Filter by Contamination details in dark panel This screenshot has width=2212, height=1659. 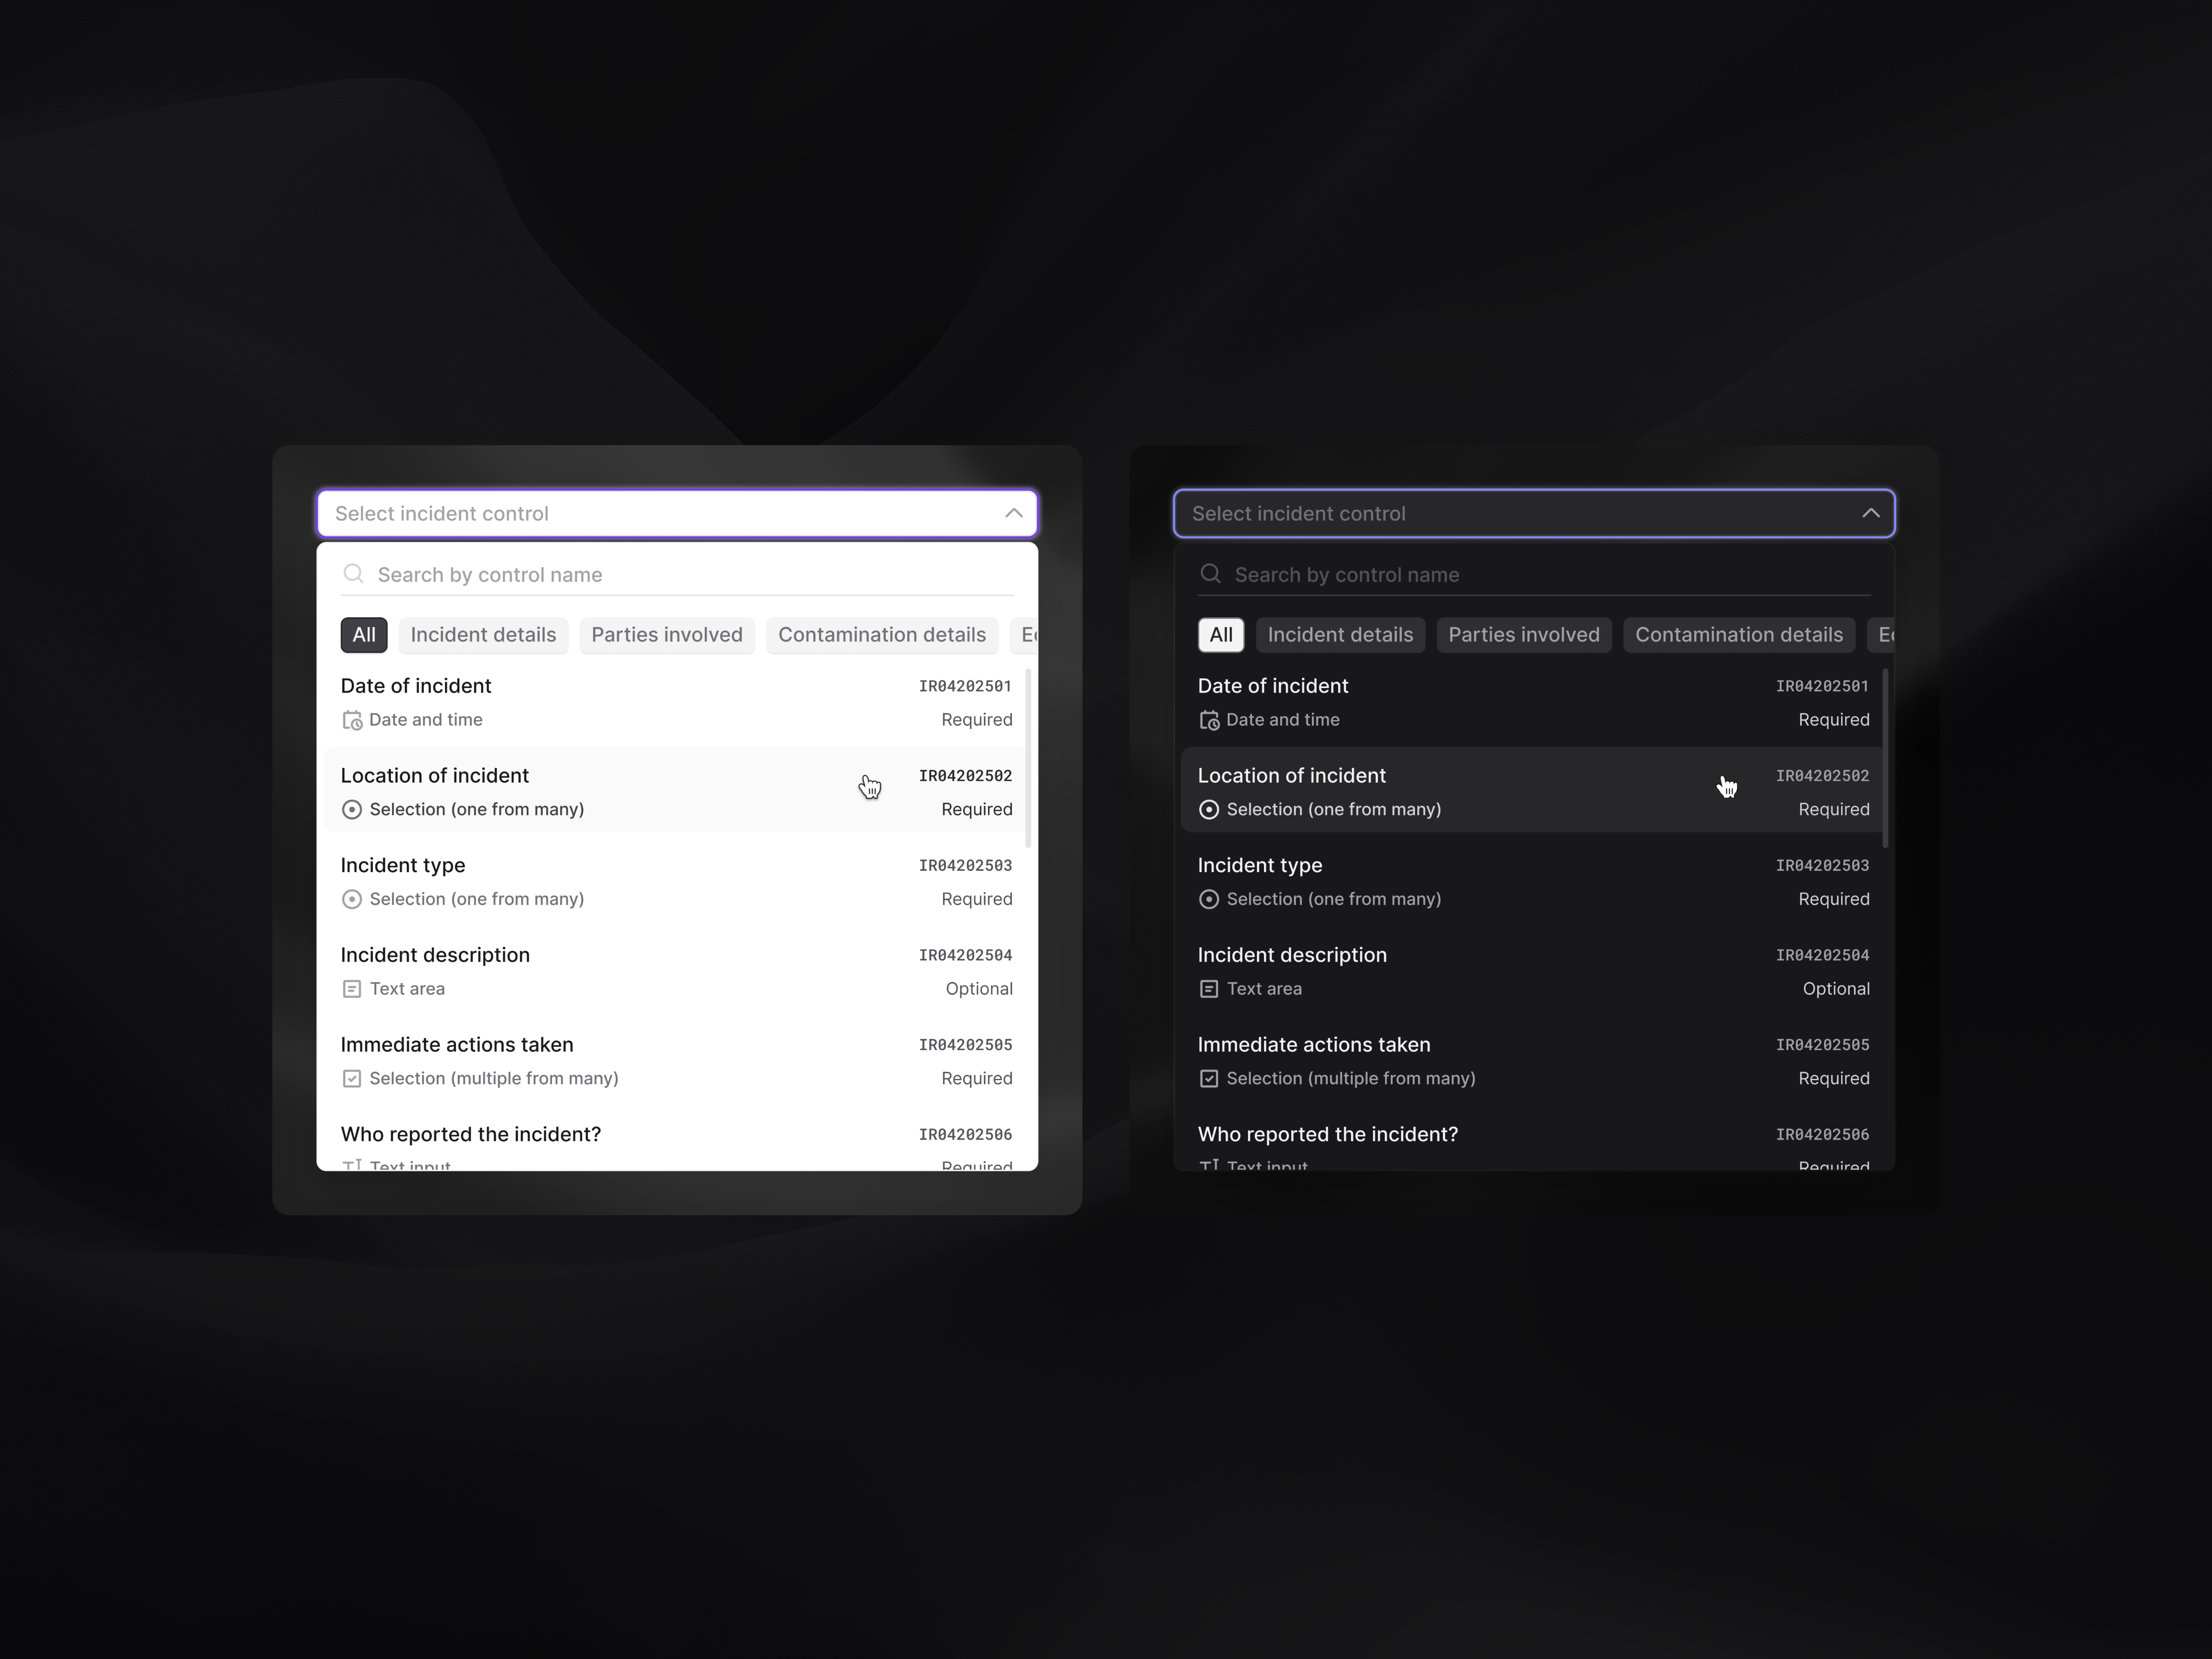[1739, 635]
